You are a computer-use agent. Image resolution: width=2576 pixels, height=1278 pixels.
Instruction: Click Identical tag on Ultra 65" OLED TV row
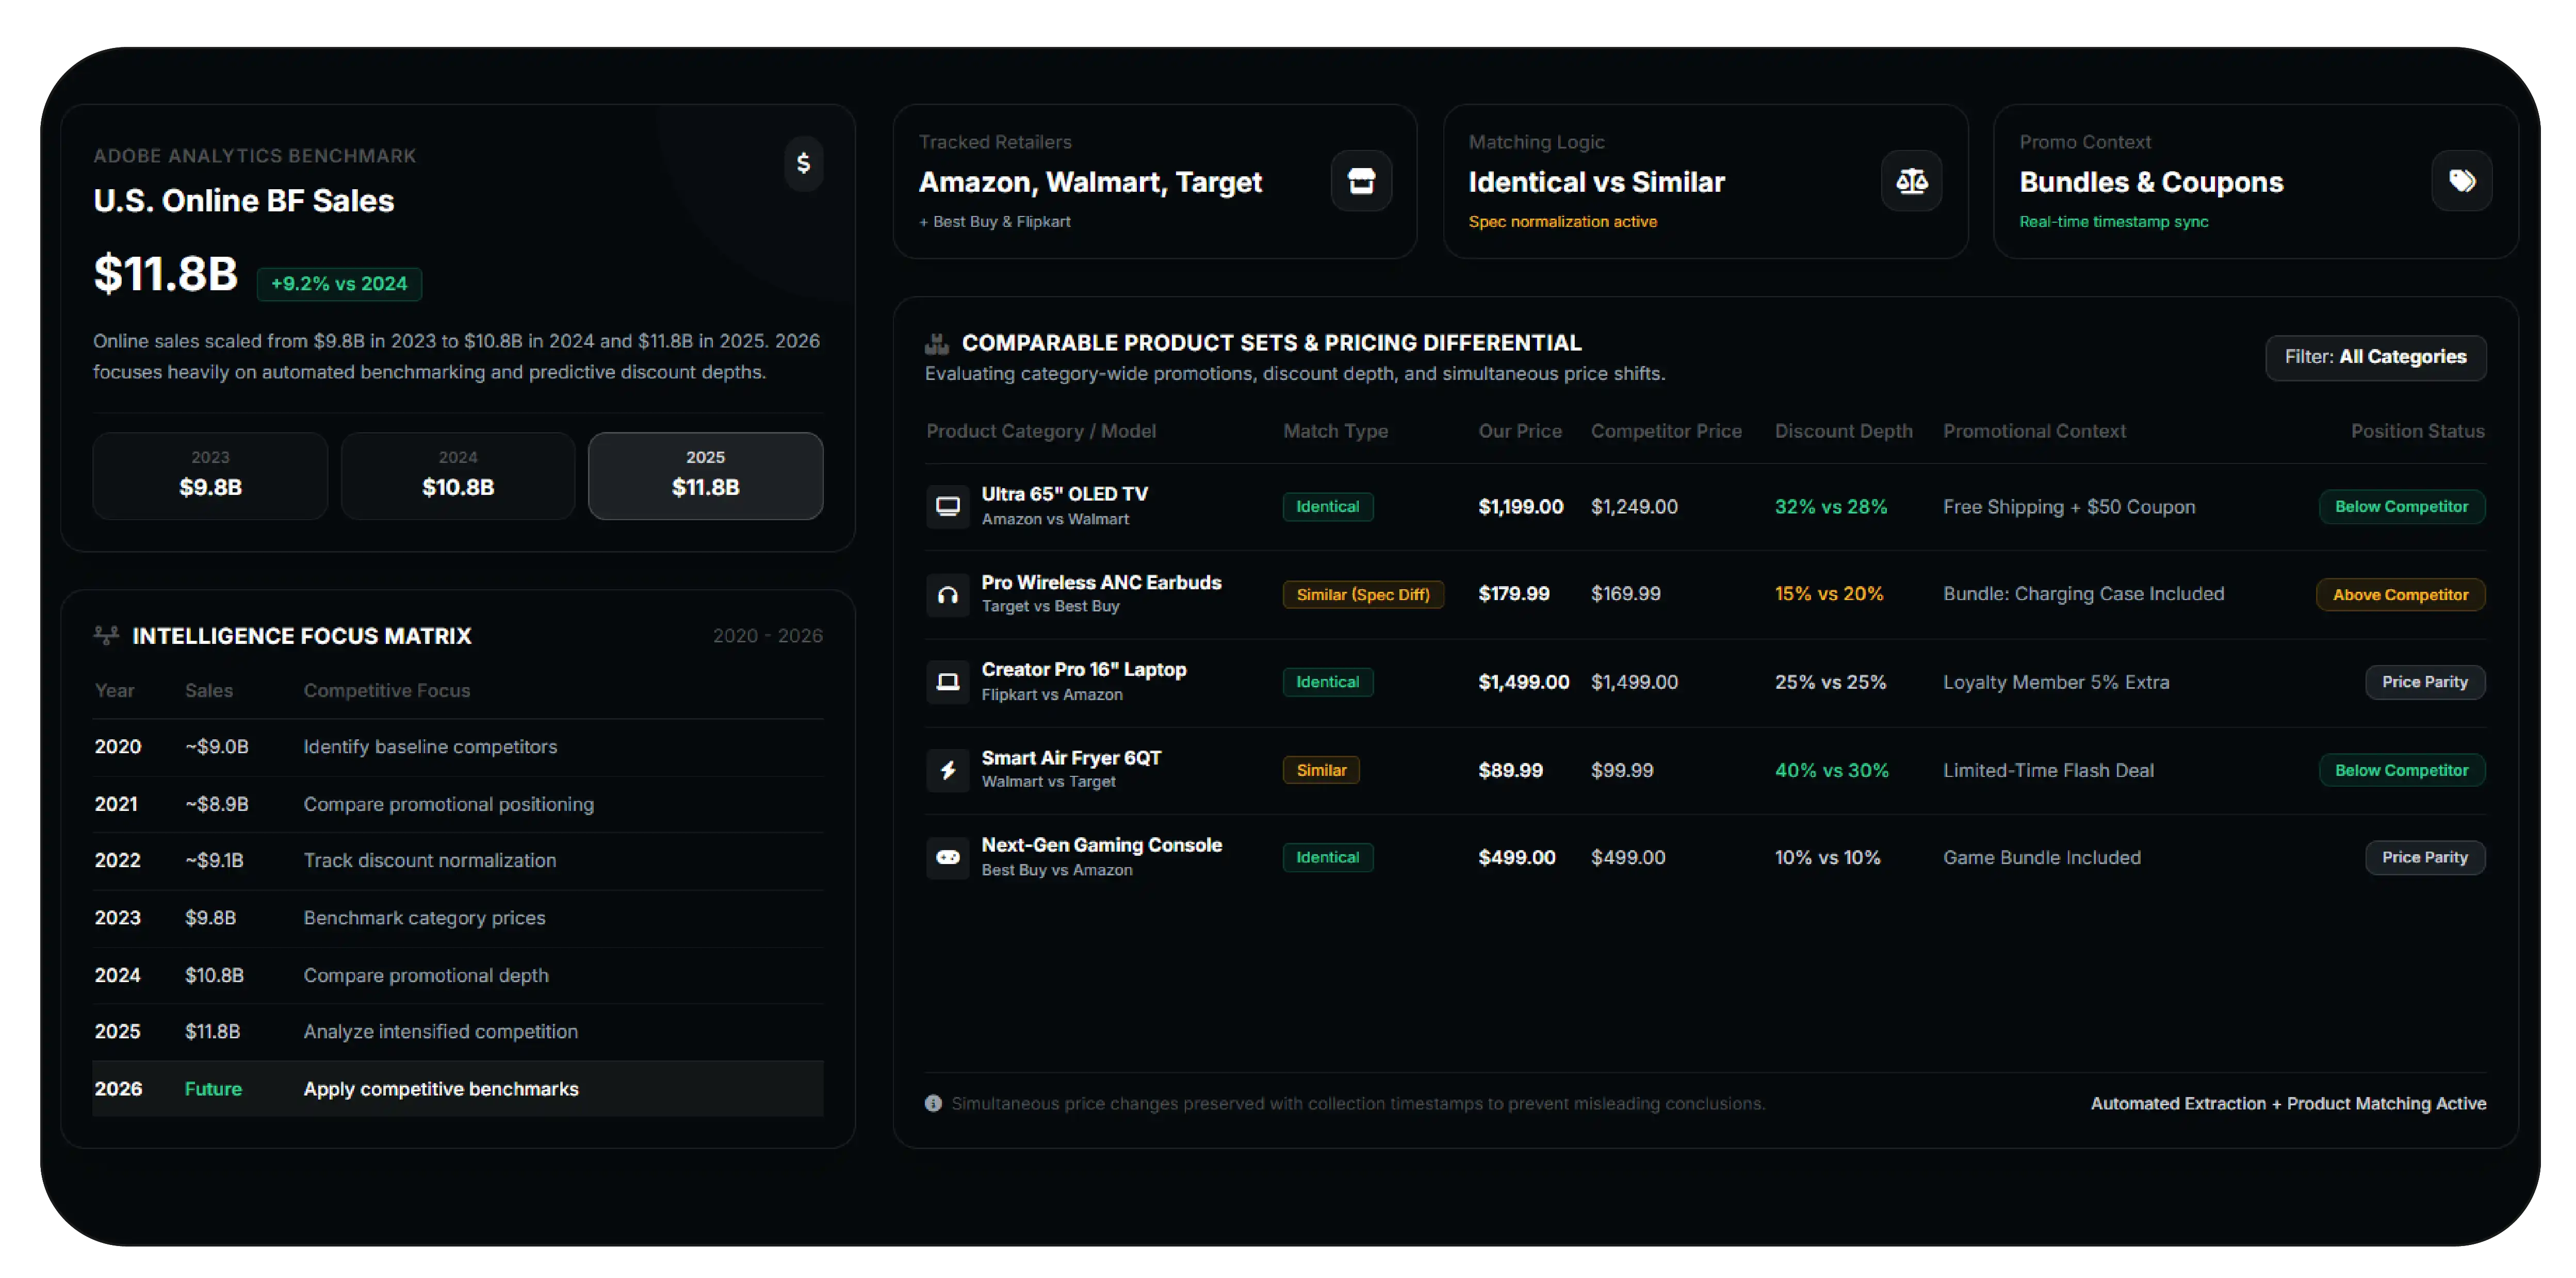coord(1327,507)
